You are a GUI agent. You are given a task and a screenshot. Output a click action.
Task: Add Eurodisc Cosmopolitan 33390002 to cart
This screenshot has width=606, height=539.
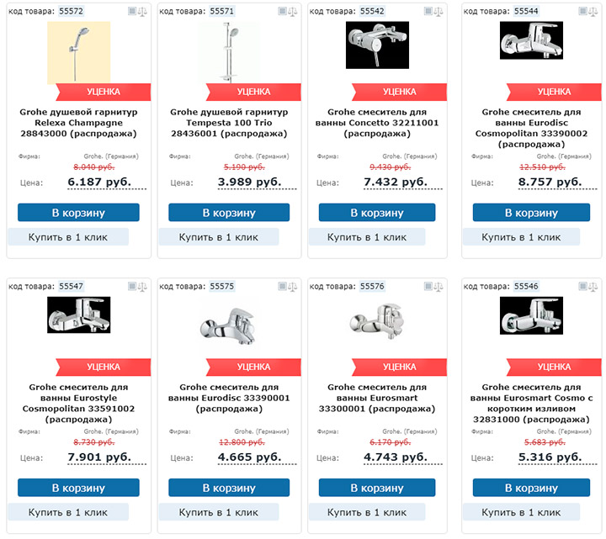point(531,213)
